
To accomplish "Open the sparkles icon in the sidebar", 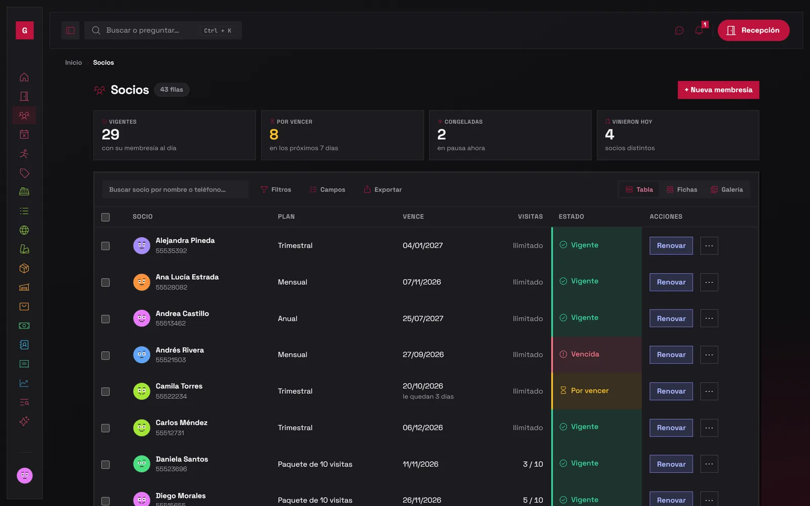I will pyautogui.click(x=24, y=421).
